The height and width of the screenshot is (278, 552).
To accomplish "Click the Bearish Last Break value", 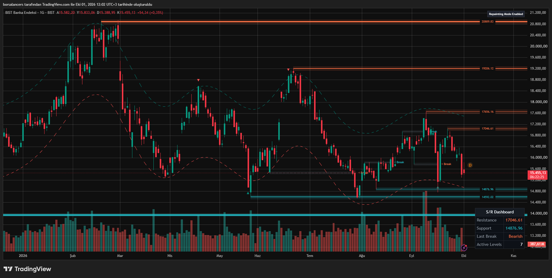I will (515, 236).
